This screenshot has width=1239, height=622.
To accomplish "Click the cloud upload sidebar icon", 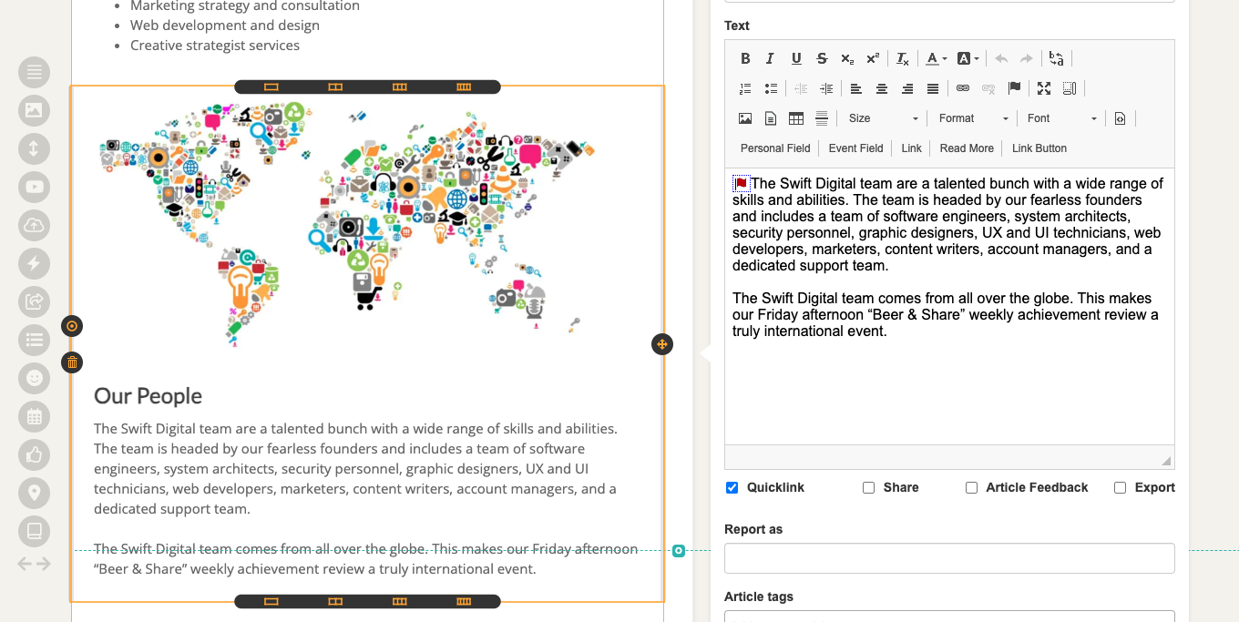I will (x=35, y=225).
